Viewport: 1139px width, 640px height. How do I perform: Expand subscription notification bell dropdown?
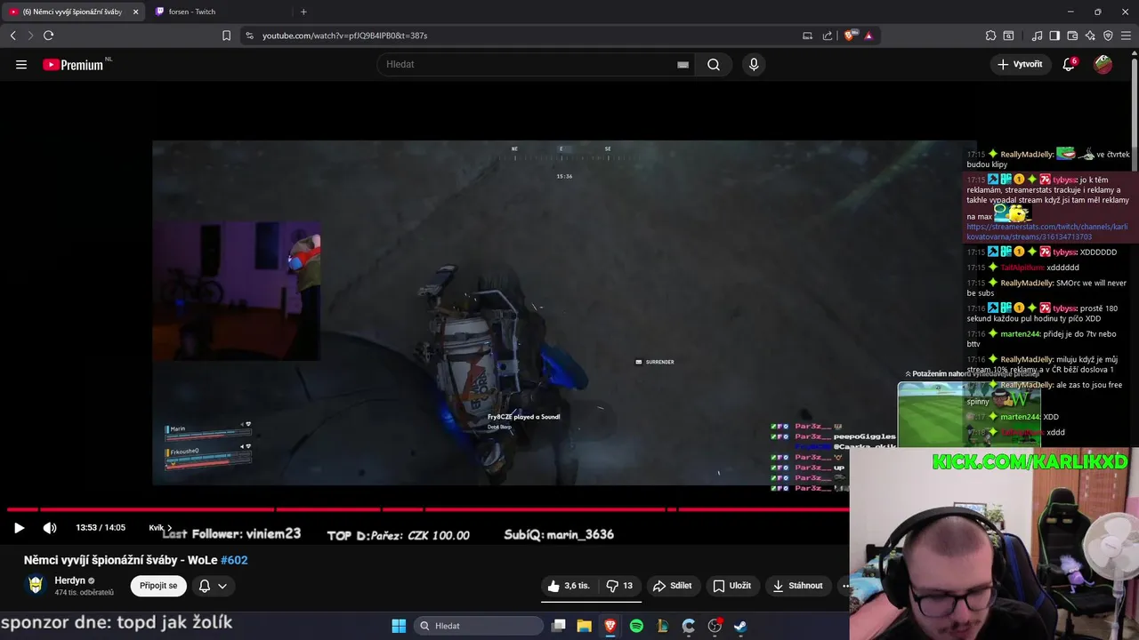point(213,586)
